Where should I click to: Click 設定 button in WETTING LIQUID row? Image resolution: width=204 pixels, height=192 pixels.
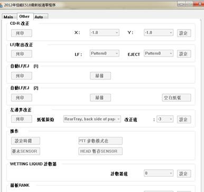184,173
